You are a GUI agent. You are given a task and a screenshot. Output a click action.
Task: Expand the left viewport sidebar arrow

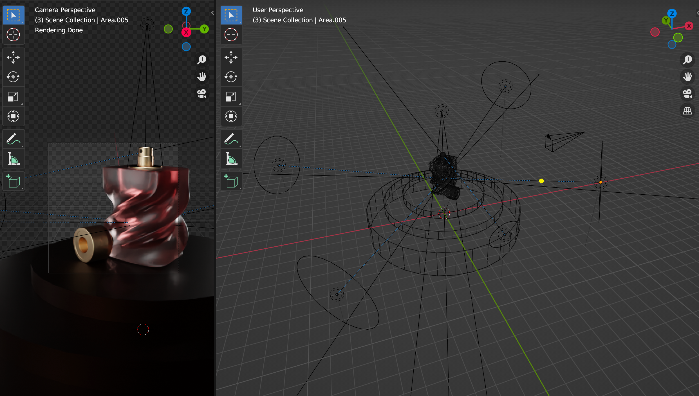212,13
